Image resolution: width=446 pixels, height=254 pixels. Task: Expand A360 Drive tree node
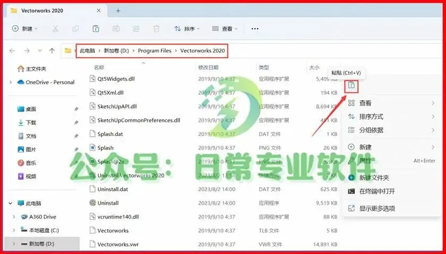[14, 217]
